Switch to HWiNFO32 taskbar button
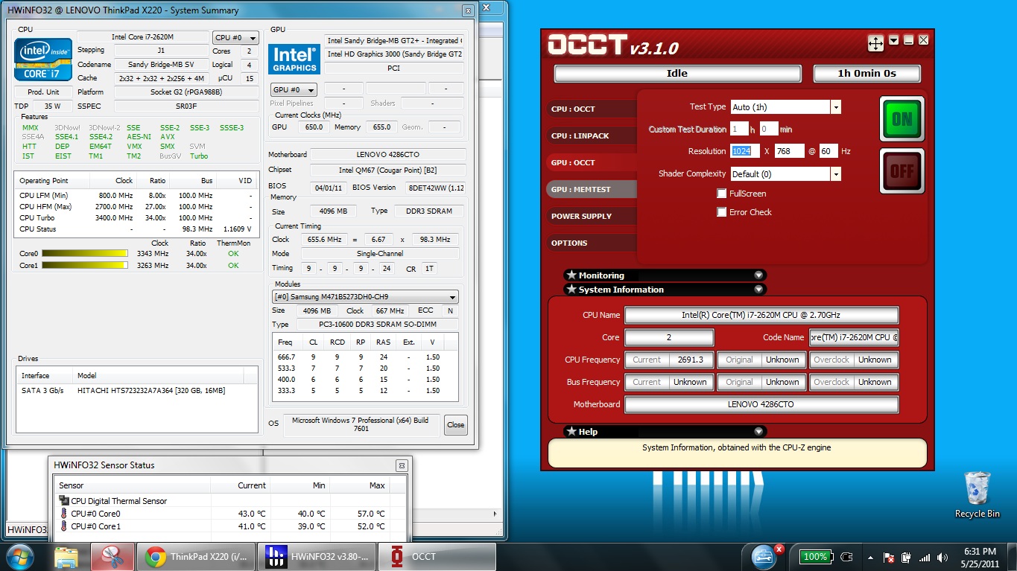The height and width of the screenshot is (571, 1017). pyautogui.click(x=317, y=557)
